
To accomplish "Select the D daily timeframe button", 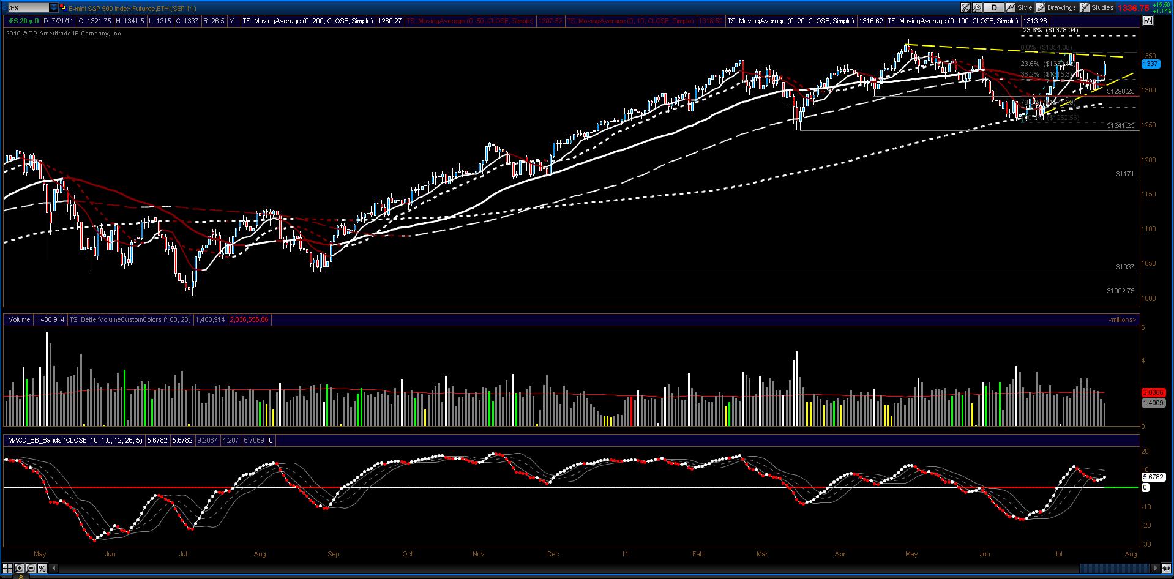I will pos(994,7).
